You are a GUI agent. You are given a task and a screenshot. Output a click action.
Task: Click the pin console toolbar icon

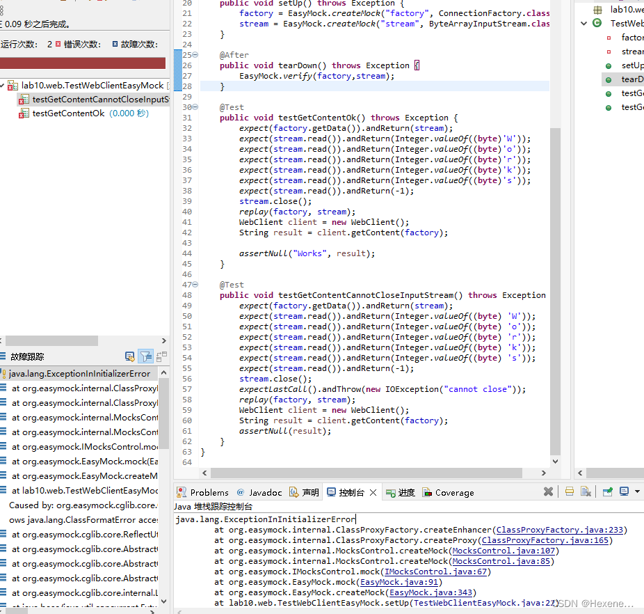click(607, 491)
